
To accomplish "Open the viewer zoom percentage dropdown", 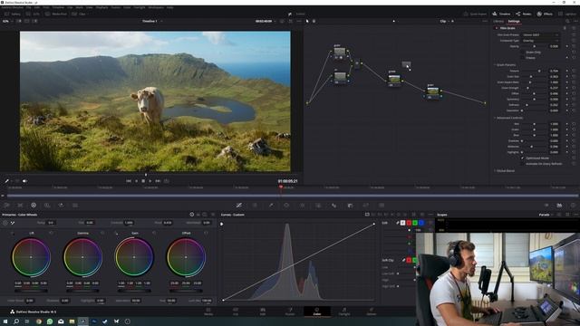I will click(7, 21).
